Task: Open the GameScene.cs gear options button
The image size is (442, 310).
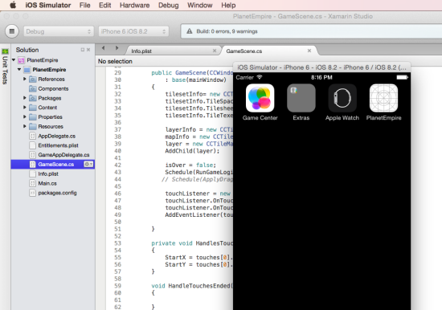Action: tap(88, 164)
